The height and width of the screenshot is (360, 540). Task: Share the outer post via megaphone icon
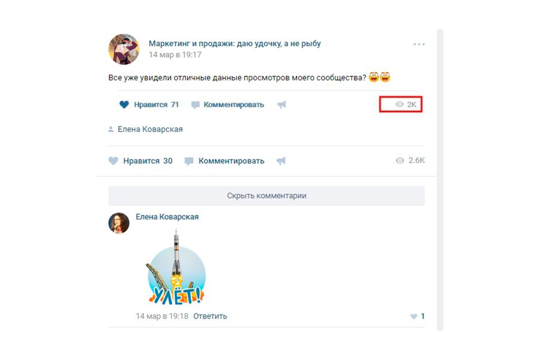(x=281, y=161)
